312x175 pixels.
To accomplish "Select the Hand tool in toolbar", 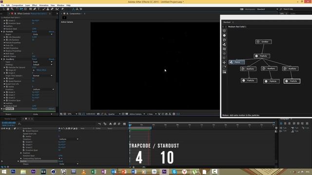I will point(8,9).
